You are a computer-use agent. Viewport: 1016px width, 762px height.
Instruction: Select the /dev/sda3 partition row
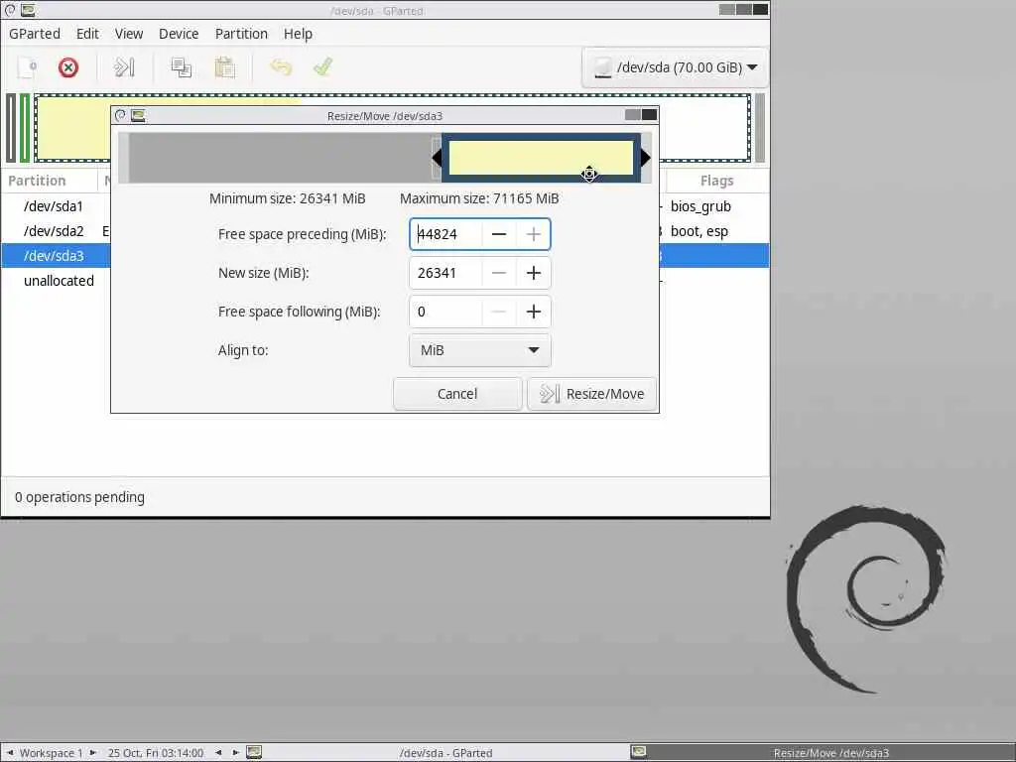point(385,256)
